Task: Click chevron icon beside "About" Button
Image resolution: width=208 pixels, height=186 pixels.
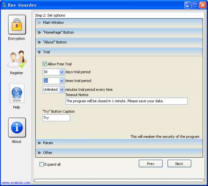Action: pyautogui.click(x=39, y=42)
